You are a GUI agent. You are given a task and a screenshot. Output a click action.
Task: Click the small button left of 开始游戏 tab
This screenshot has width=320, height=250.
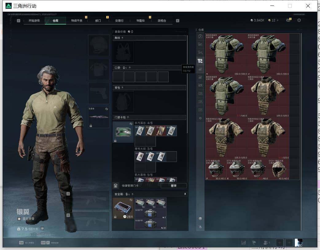click(18, 21)
